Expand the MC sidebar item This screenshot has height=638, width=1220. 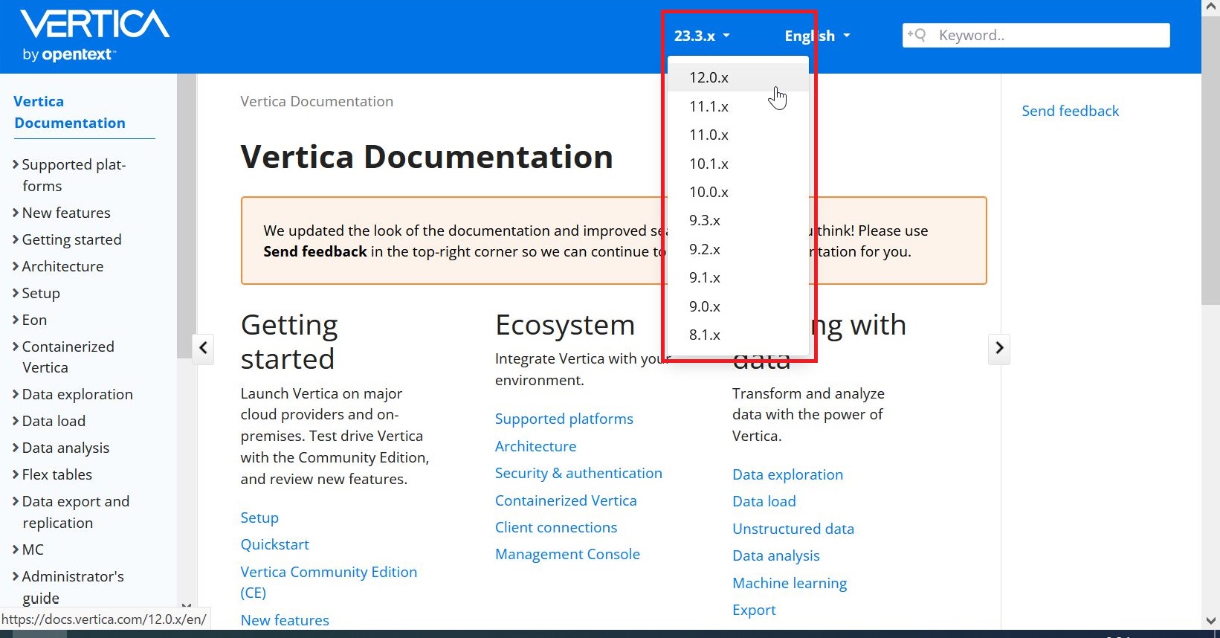pyautogui.click(x=16, y=550)
